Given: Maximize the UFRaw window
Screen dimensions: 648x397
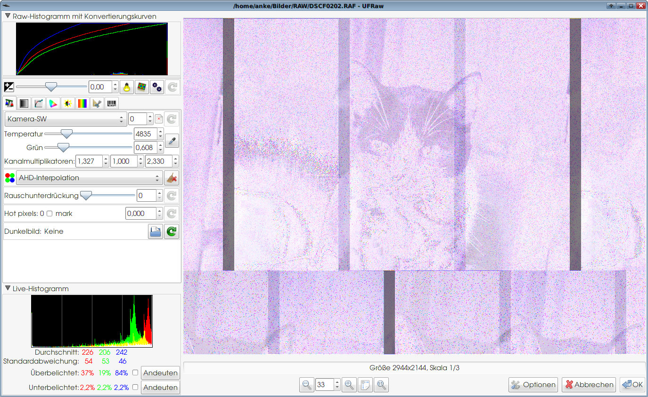Looking at the screenshot, I should 631,6.
